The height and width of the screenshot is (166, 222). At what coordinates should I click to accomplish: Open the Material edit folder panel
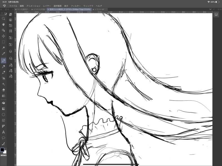point(11,25)
